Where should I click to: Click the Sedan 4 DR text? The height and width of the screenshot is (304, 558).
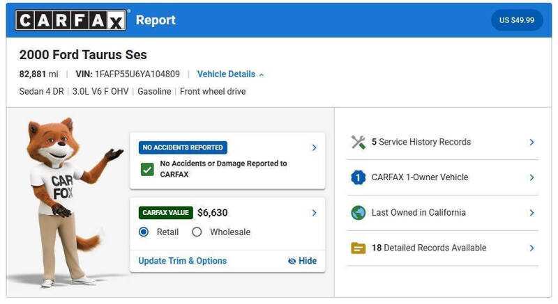pyautogui.click(x=42, y=92)
